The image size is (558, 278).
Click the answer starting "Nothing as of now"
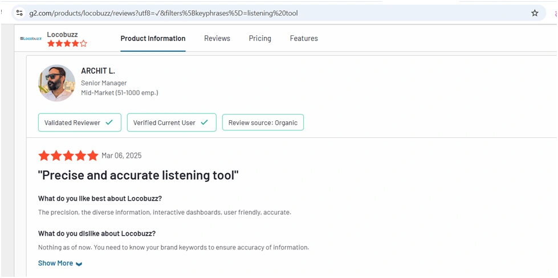(x=173, y=247)
